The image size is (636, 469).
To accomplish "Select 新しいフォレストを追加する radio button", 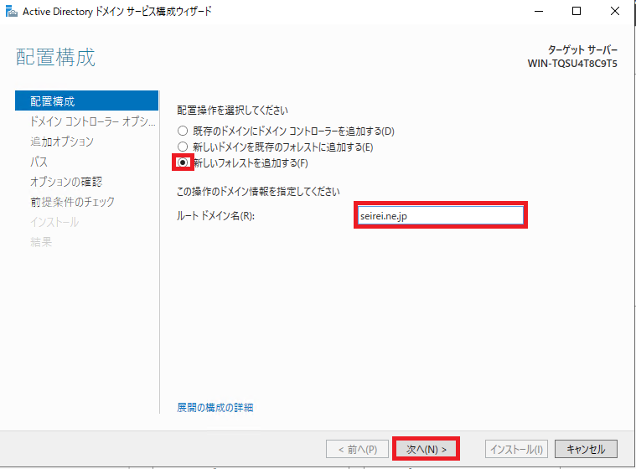I will (x=183, y=162).
